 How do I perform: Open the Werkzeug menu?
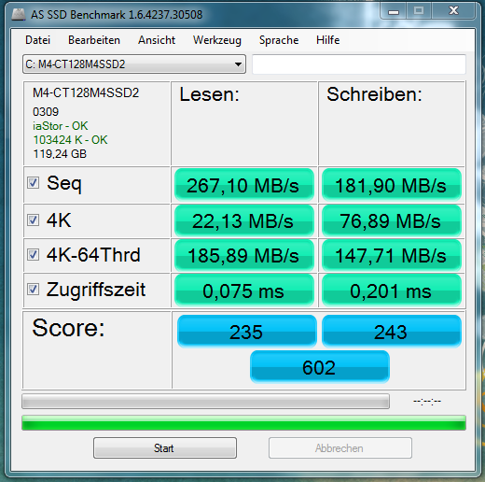pos(217,40)
